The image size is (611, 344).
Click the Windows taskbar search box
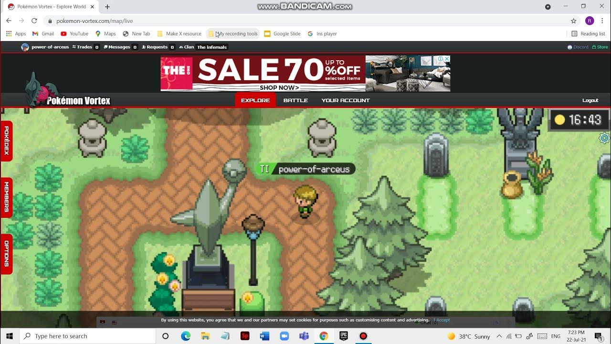tap(87, 336)
